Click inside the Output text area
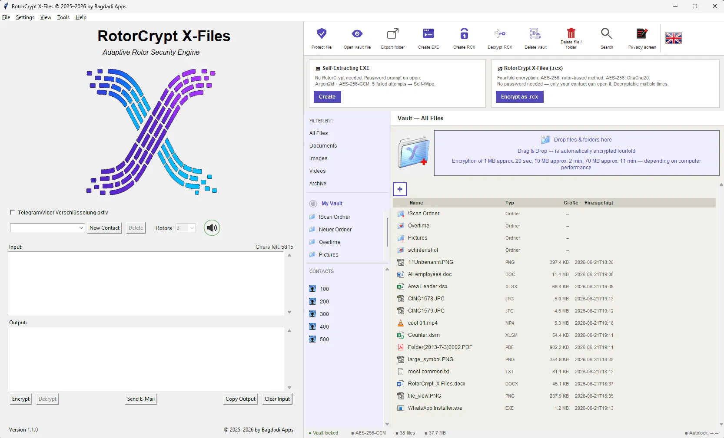Image resolution: width=724 pixels, height=438 pixels. pos(146,359)
